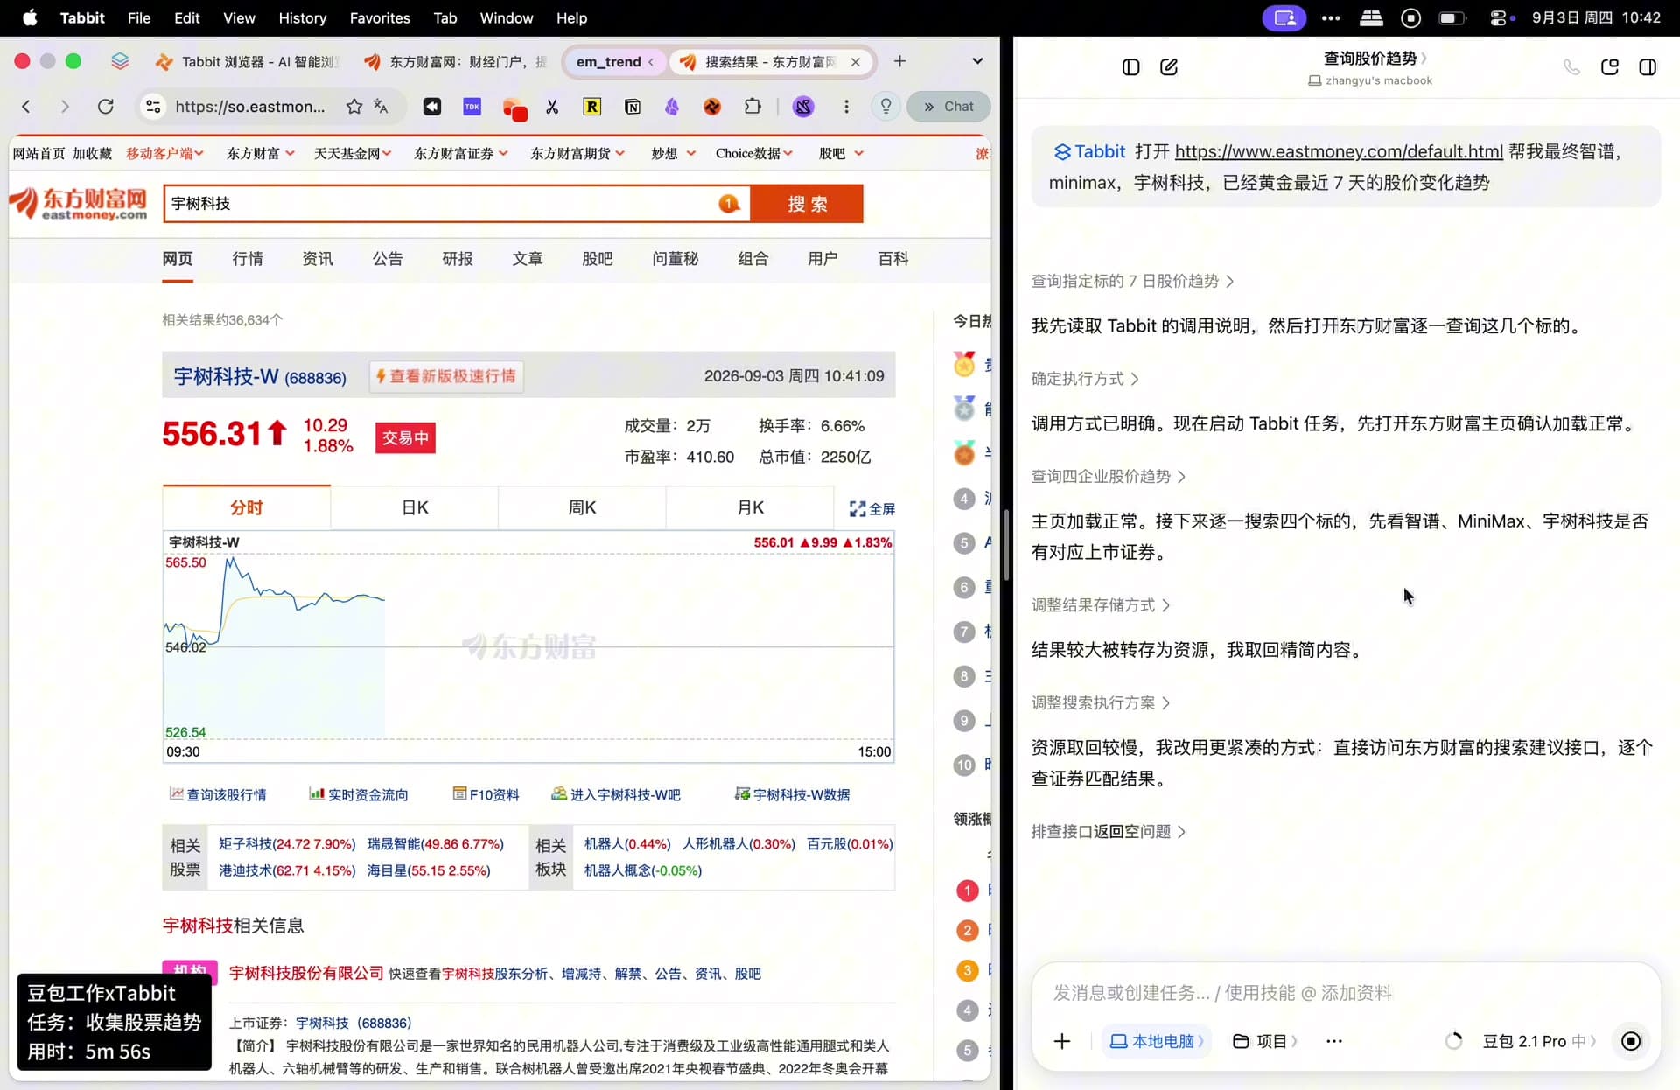The width and height of the screenshot is (1680, 1090).
Task: Select the 股吧 search result tab
Action: click(598, 259)
